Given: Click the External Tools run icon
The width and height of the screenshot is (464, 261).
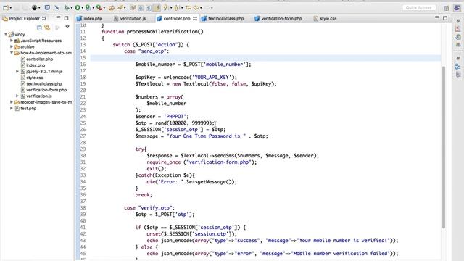Looking at the screenshot, I should [99, 8].
